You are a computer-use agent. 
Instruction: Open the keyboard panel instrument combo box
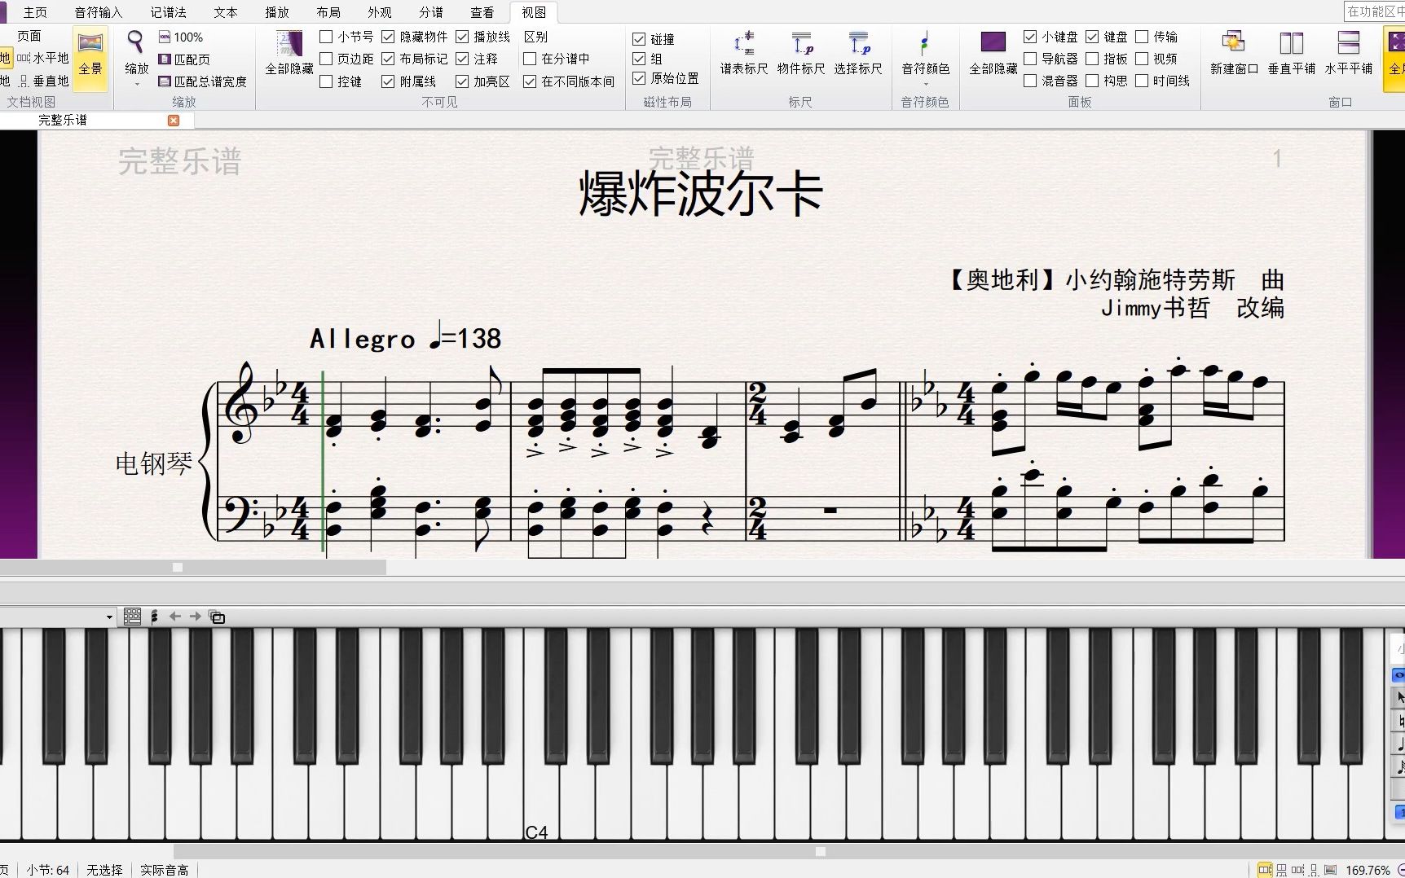[58, 617]
